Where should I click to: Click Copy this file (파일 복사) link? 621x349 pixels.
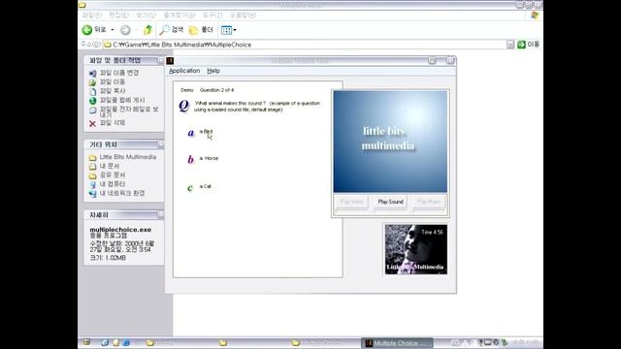[113, 91]
